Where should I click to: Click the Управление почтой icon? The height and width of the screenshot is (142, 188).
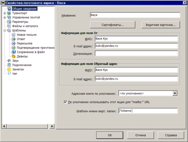(9, 17)
